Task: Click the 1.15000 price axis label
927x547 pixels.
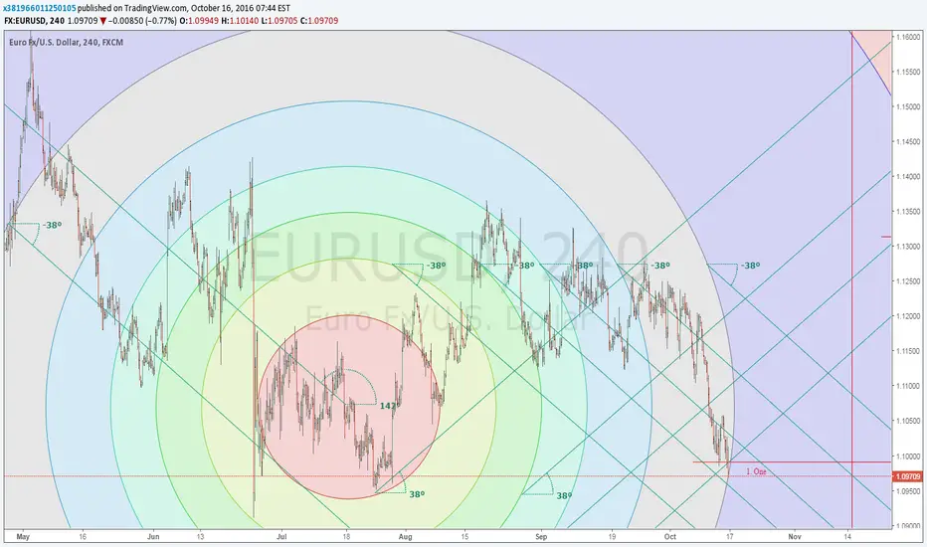Action: point(908,106)
